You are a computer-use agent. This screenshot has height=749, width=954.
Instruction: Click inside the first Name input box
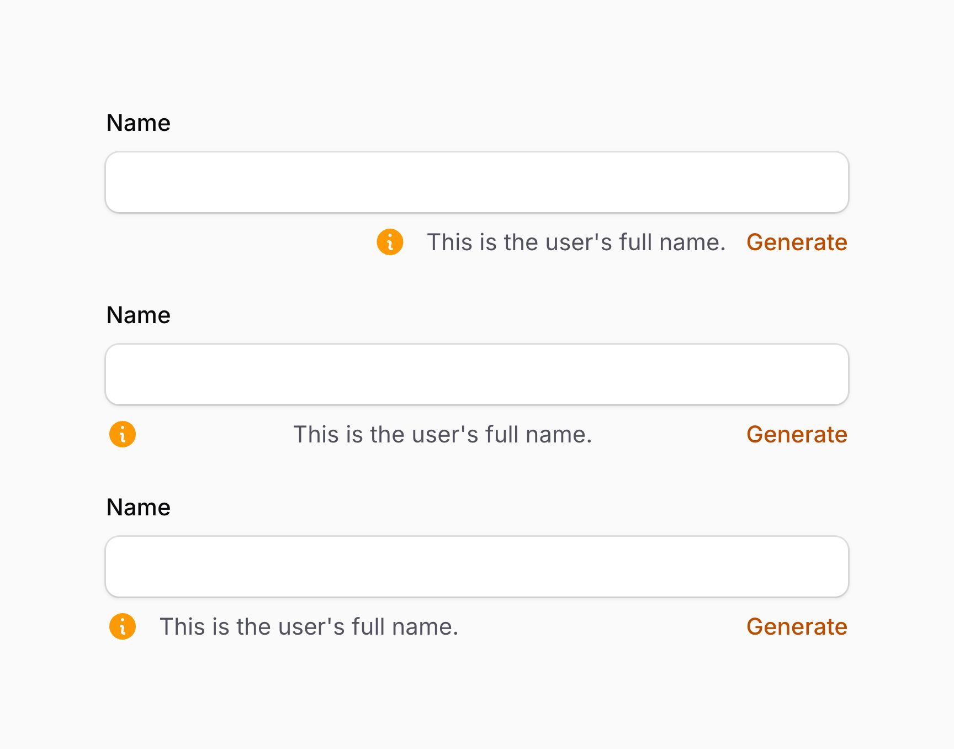pyautogui.click(x=476, y=182)
